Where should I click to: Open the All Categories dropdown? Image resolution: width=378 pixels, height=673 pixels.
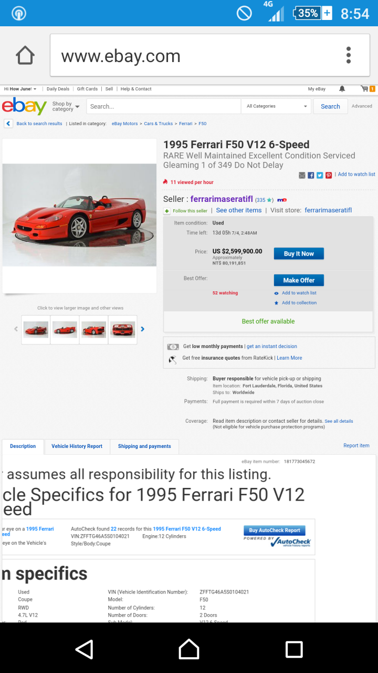(277, 106)
